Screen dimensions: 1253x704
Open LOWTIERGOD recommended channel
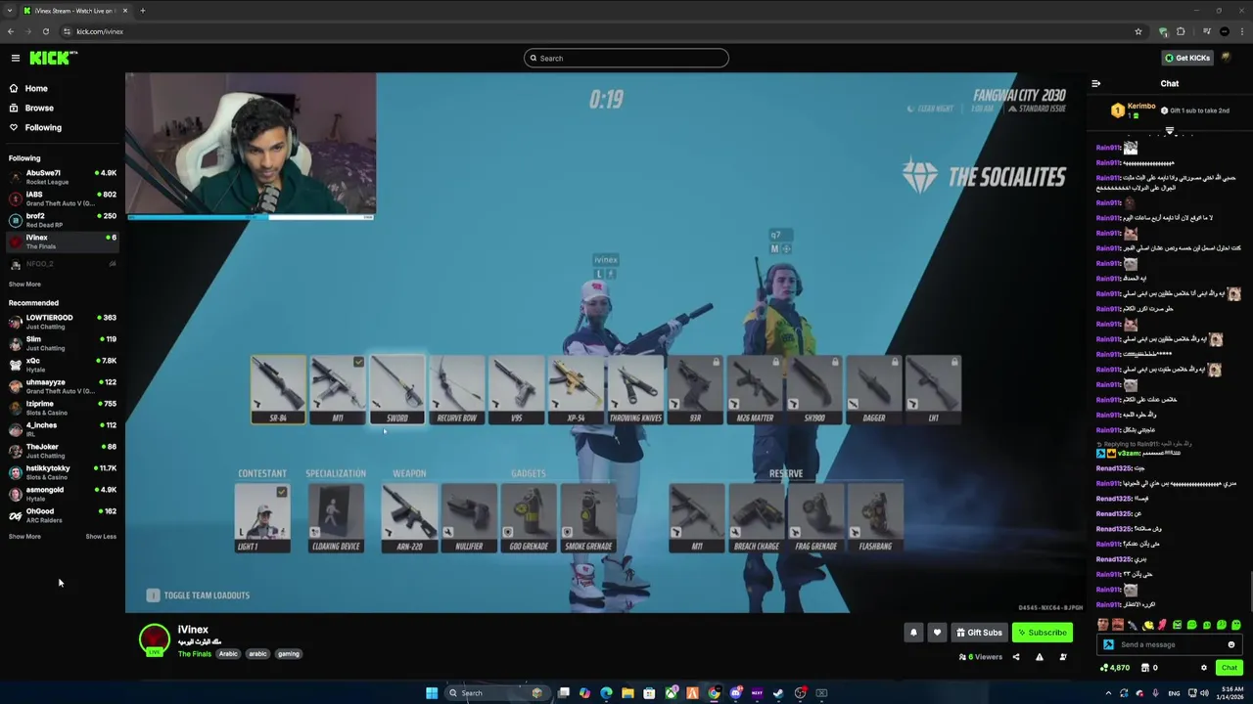click(62, 322)
